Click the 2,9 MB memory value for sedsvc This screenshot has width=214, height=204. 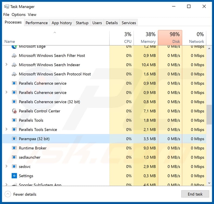point(150,166)
